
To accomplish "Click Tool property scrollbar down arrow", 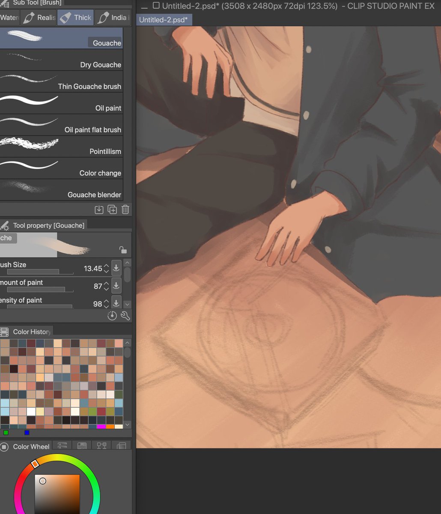I will (127, 305).
